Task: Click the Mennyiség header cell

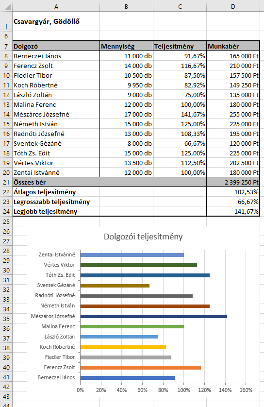Action: 126,46
